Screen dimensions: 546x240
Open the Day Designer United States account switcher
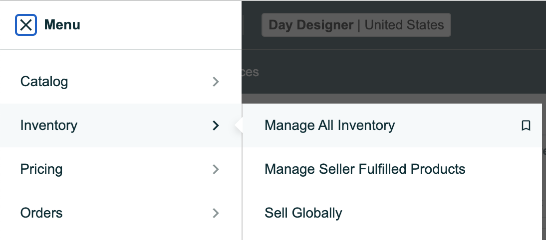pos(356,25)
